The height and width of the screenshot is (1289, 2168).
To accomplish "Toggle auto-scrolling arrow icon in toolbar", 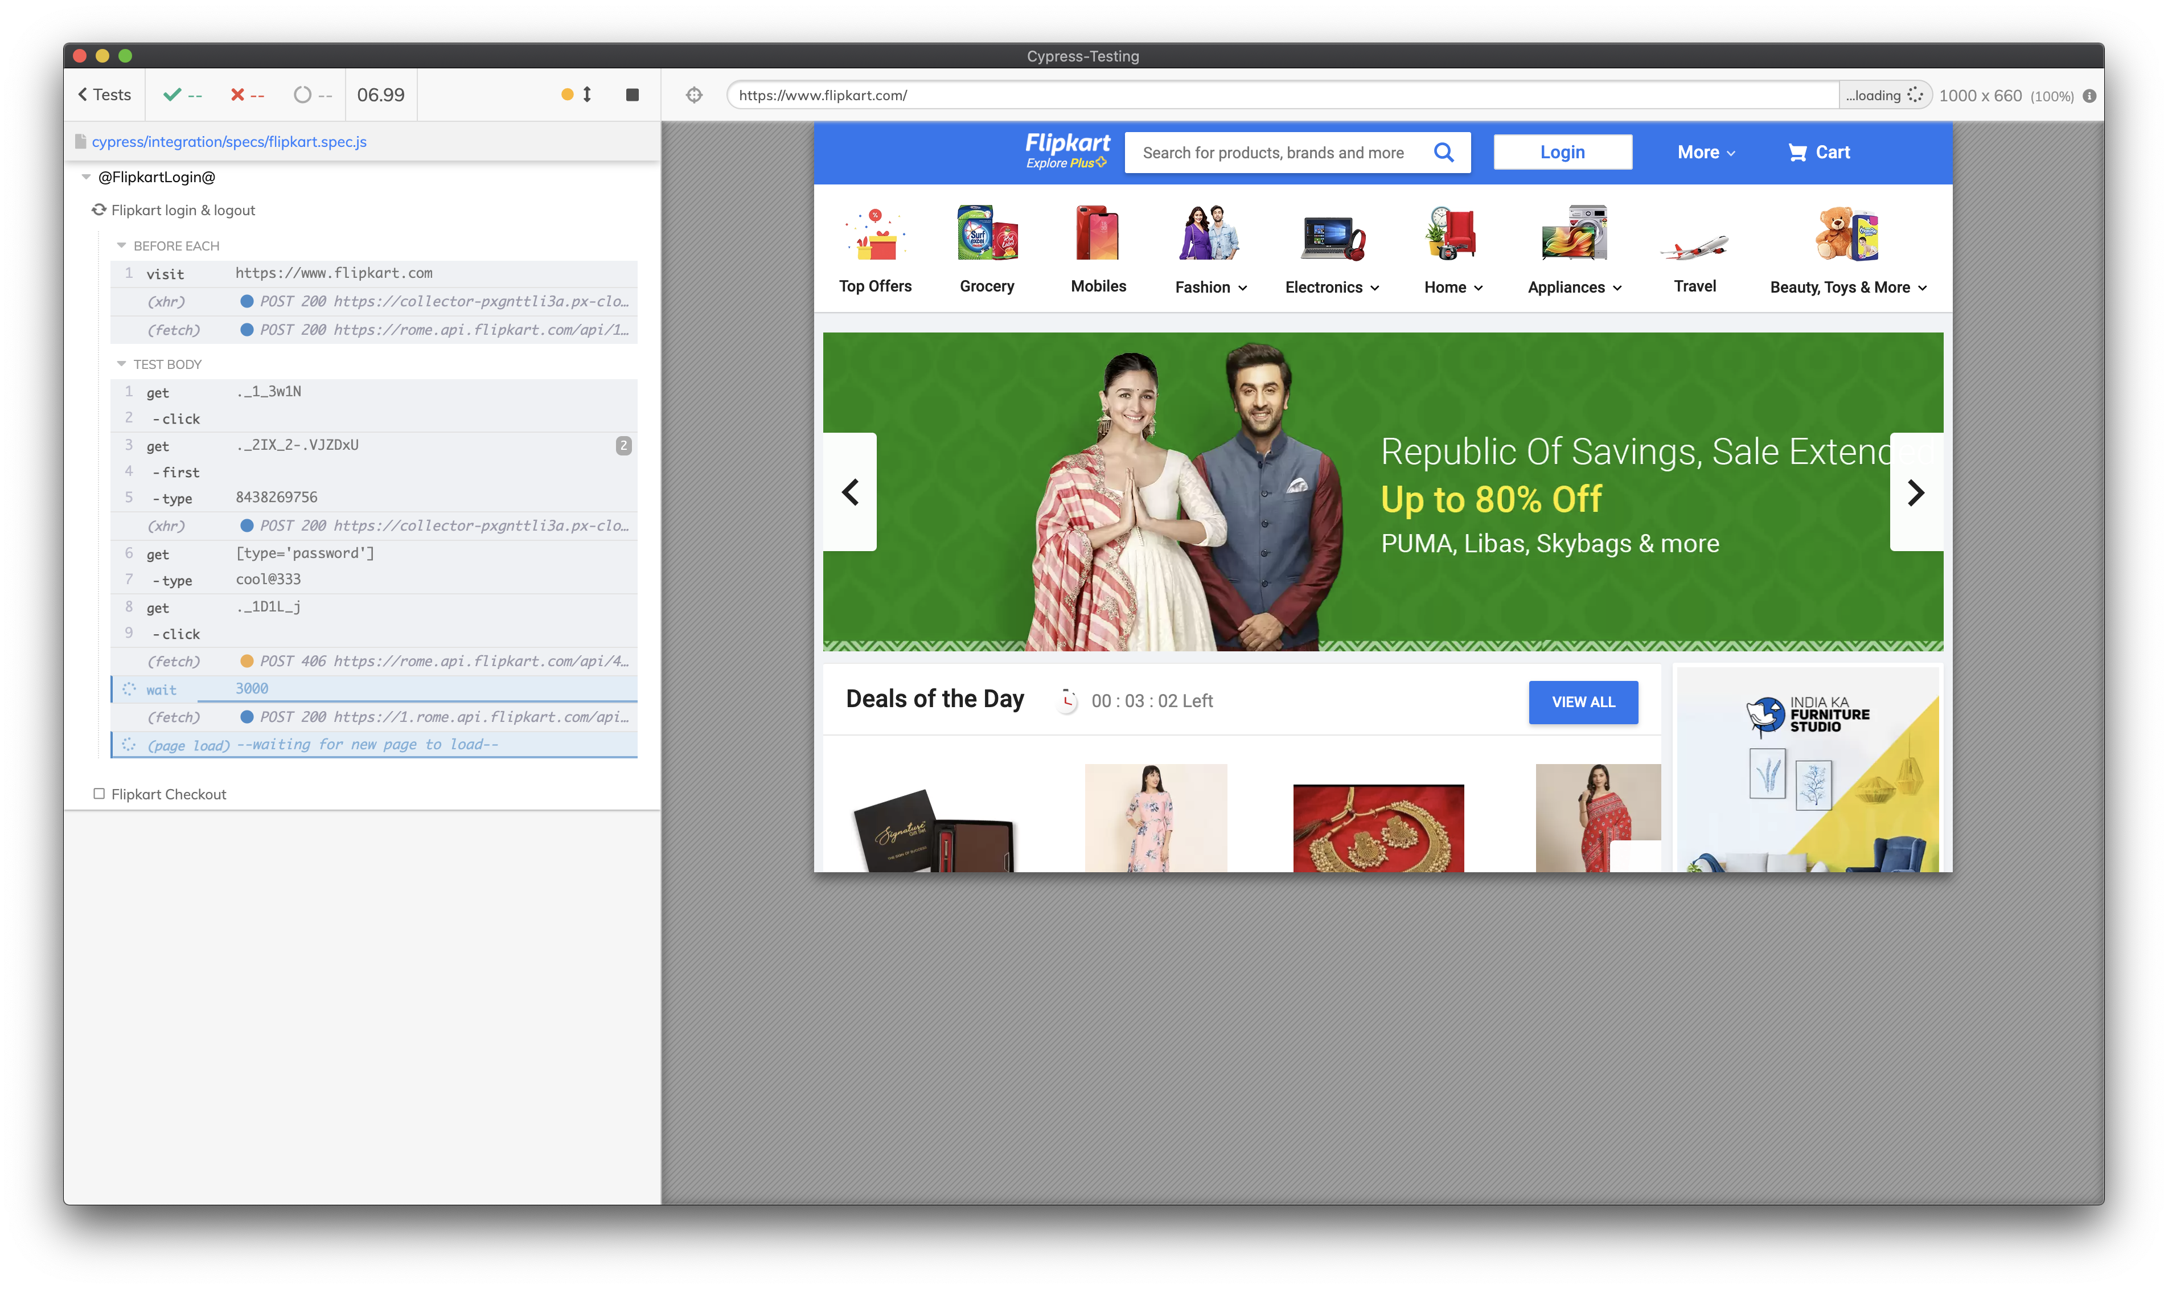I will click(x=587, y=95).
